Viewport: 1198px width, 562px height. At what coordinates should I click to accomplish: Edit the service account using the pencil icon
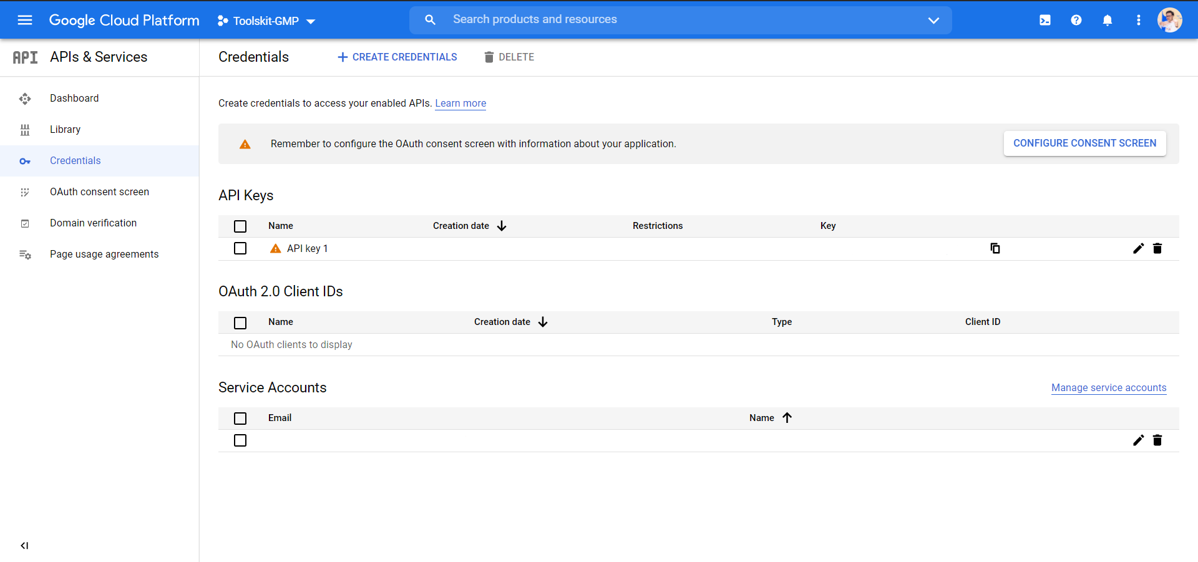[x=1138, y=440]
